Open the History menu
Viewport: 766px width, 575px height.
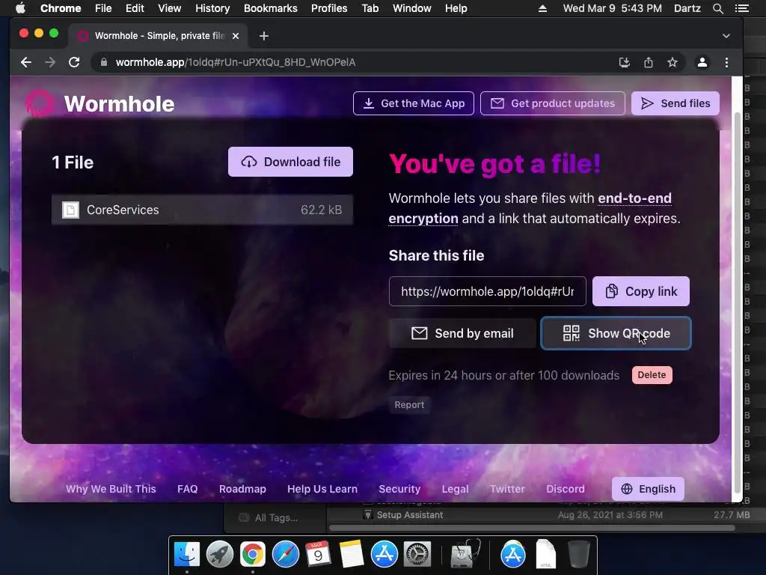click(x=212, y=8)
